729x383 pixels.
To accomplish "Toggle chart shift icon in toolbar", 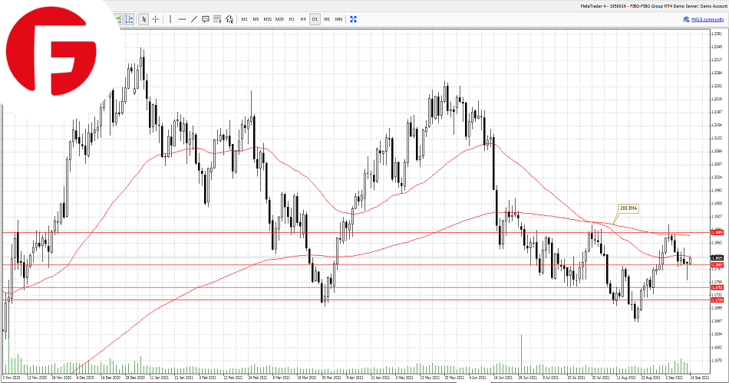I will tap(129, 19).
